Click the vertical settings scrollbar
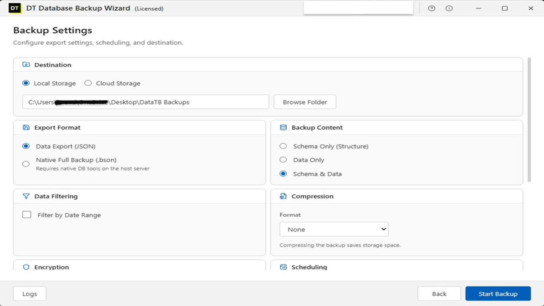Screen dimensions: 544x306 pyautogui.click(x=529, y=120)
